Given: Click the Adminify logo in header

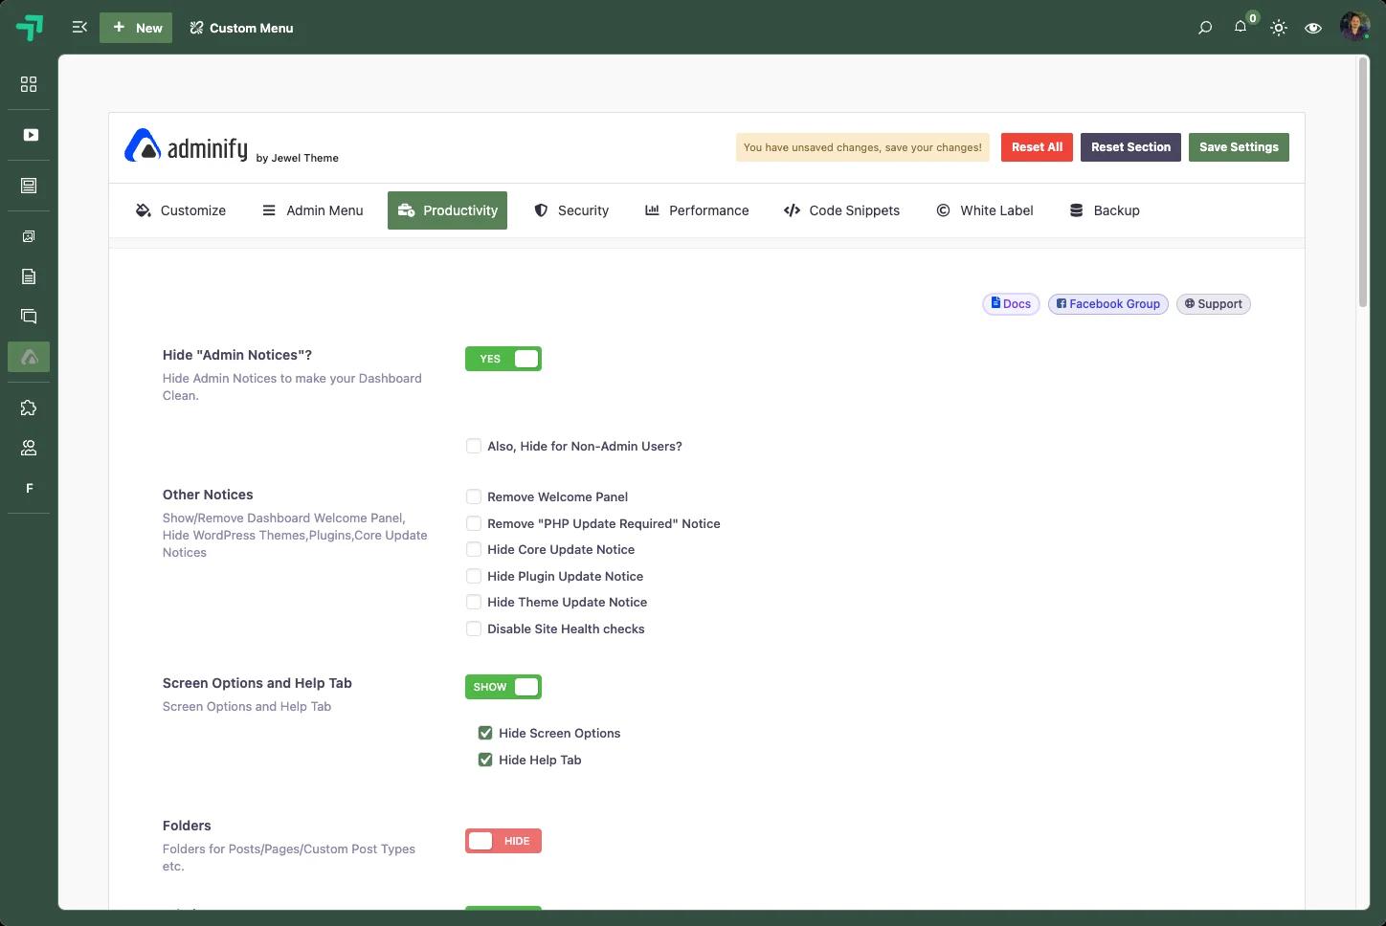Looking at the screenshot, I should tap(186, 146).
